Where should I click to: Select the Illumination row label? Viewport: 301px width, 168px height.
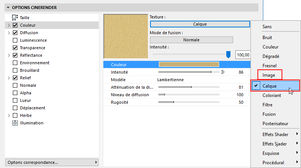pyautogui.click(x=32, y=123)
